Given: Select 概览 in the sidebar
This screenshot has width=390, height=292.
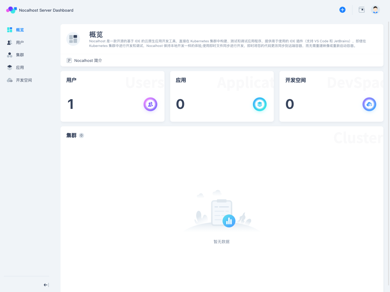Looking at the screenshot, I should pyautogui.click(x=20, y=30).
